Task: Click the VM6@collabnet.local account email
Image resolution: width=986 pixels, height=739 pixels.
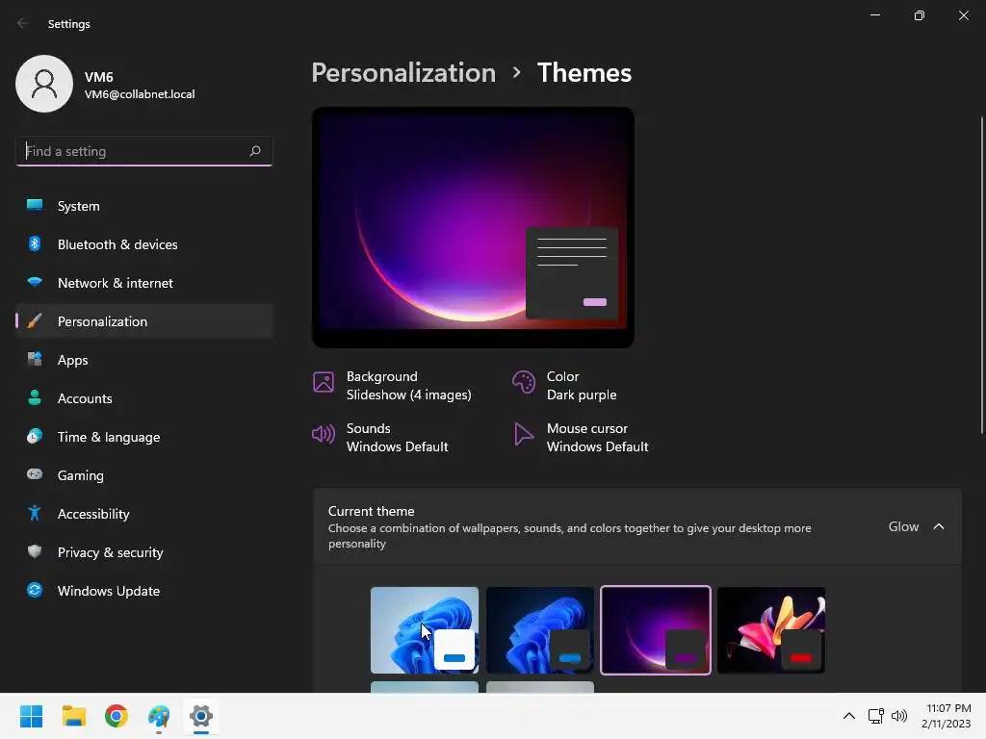Action: pyautogui.click(x=140, y=94)
